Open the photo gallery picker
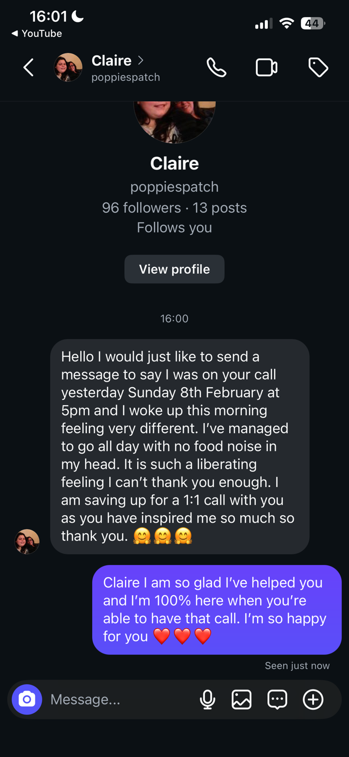 click(242, 699)
